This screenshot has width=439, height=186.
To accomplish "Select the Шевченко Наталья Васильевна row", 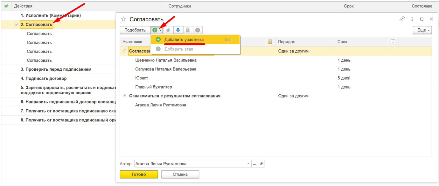I will pyautogui.click(x=276, y=60).
